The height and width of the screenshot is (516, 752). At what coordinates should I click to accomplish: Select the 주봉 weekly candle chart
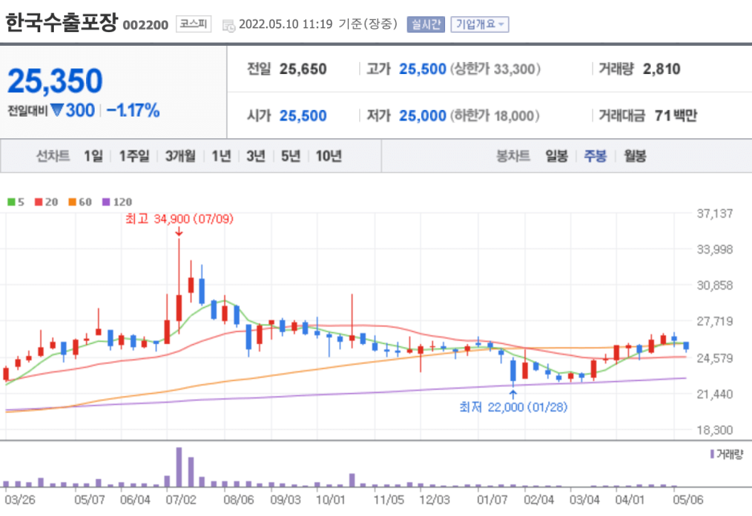point(595,156)
